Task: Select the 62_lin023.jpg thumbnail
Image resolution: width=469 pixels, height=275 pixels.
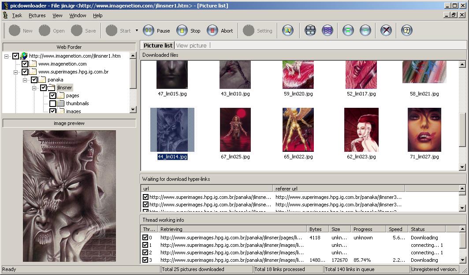Action: pos(361,130)
